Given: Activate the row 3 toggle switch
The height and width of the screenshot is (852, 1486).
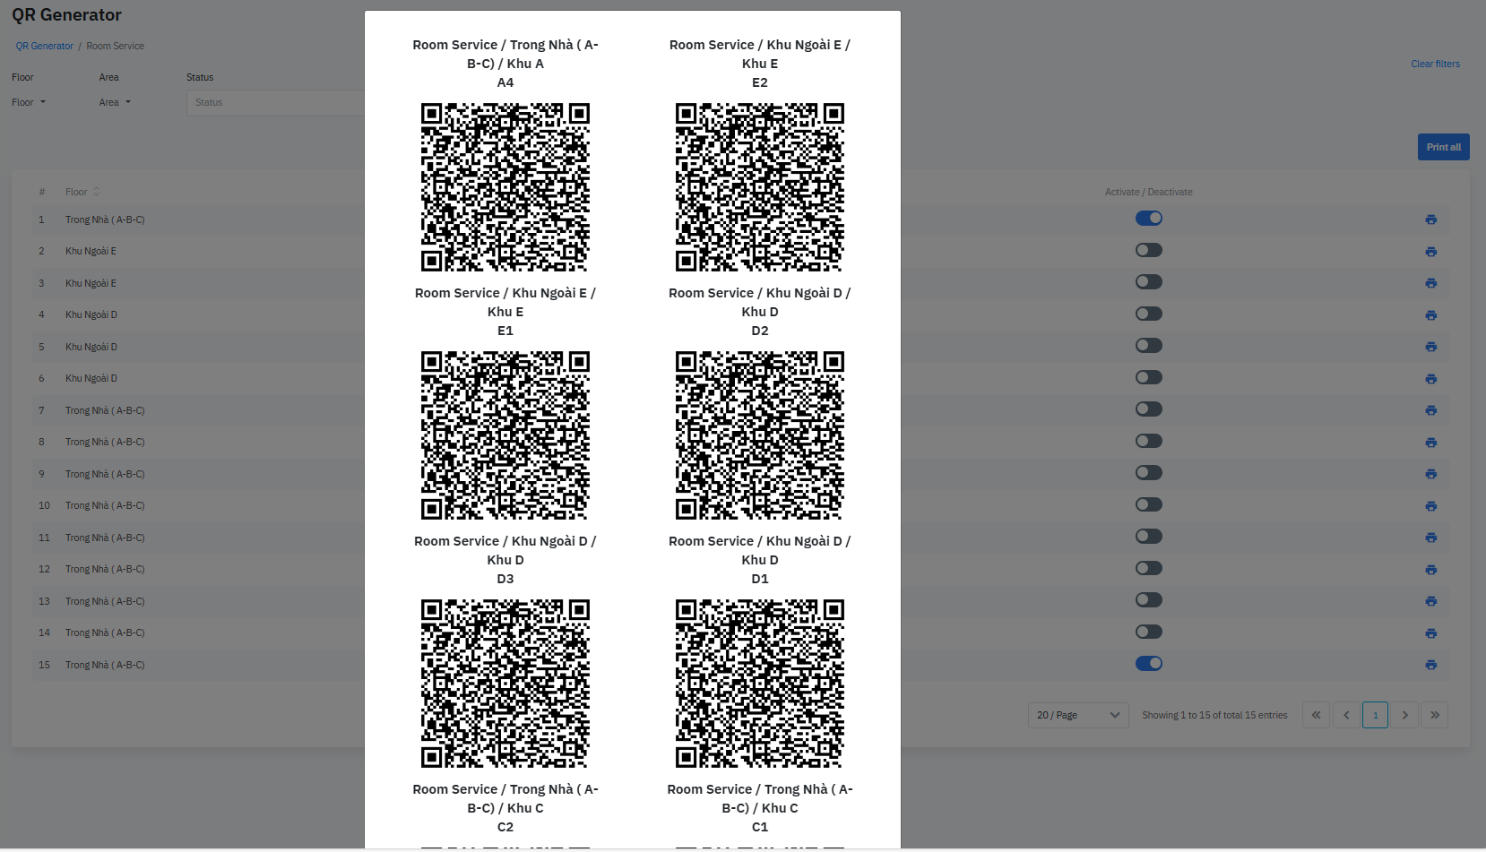Looking at the screenshot, I should pyautogui.click(x=1149, y=282).
